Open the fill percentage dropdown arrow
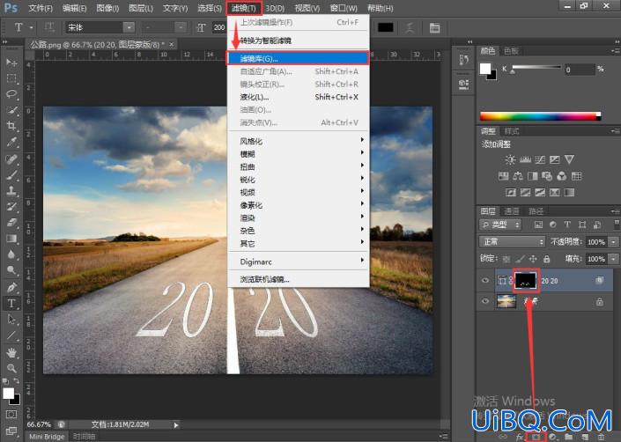Screen dimensions: 621x442 click(x=614, y=259)
